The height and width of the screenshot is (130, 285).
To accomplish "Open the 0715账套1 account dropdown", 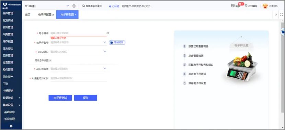I will click(x=47, y=6).
